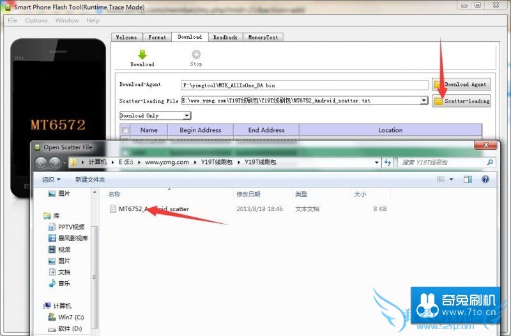Screen dimensions: 511x336
Task: Click the End Address column header
Action: click(x=266, y=130)
